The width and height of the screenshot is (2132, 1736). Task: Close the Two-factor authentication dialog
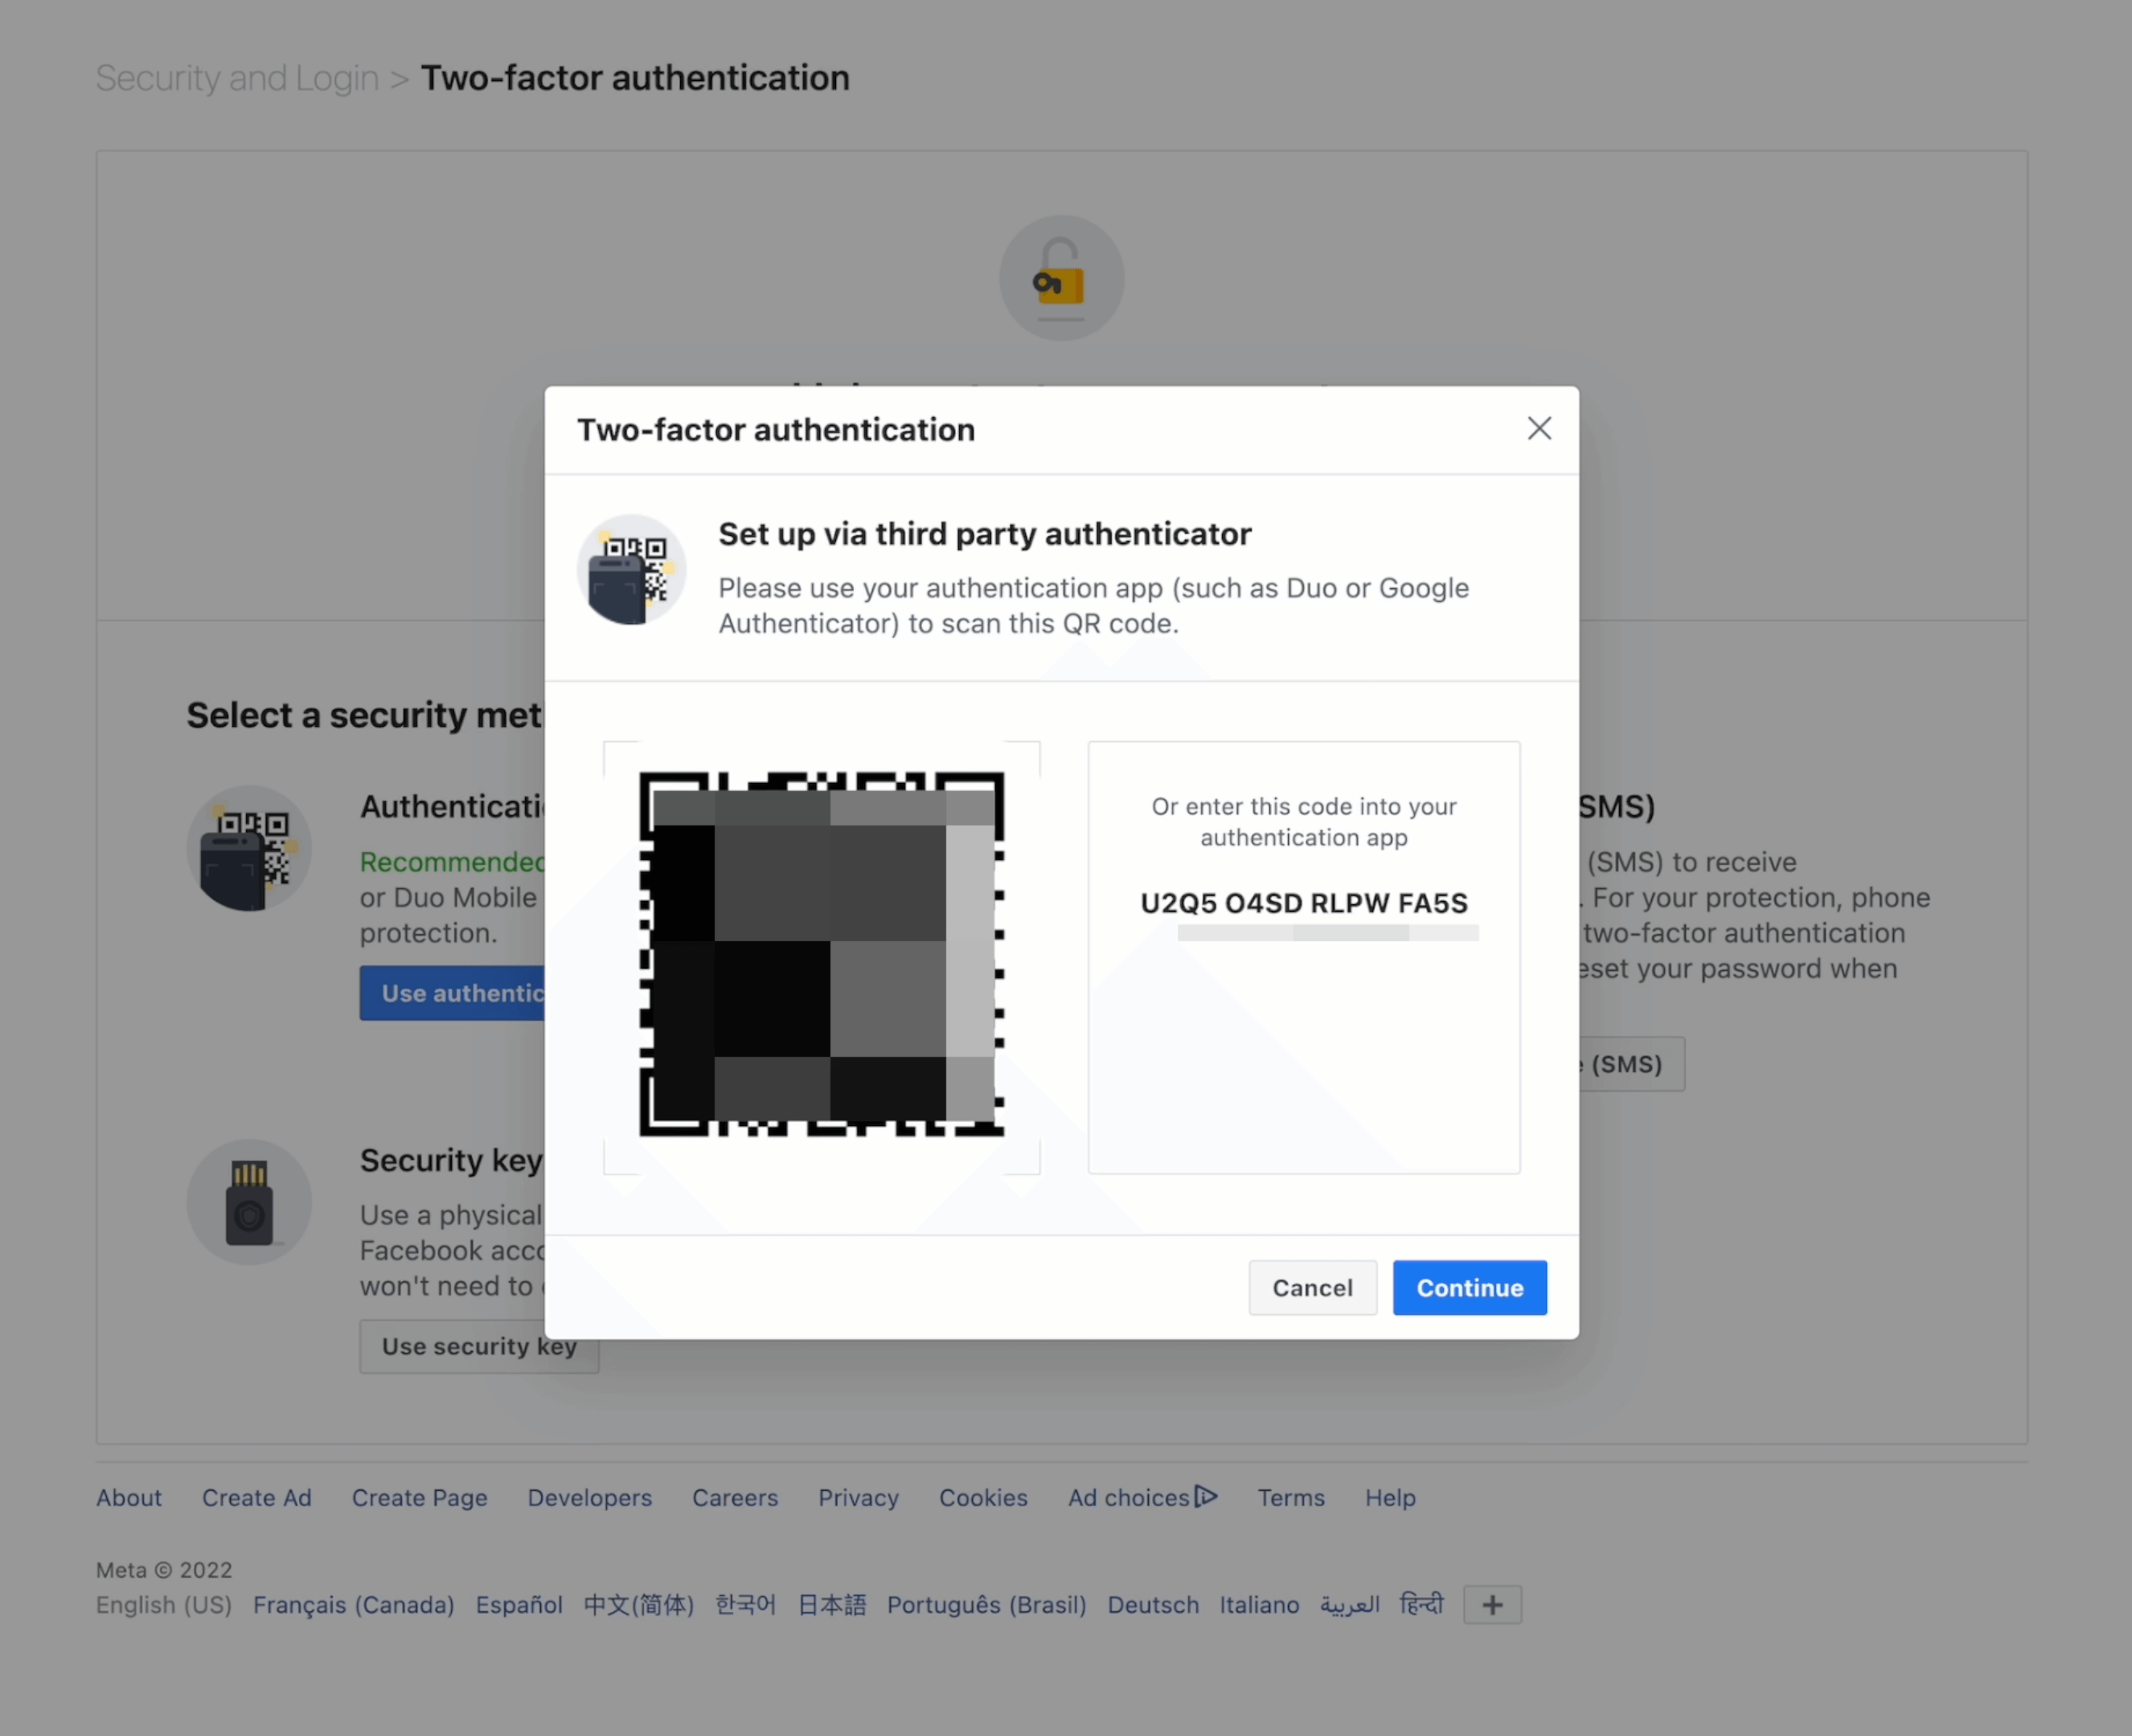[1539, 429]
